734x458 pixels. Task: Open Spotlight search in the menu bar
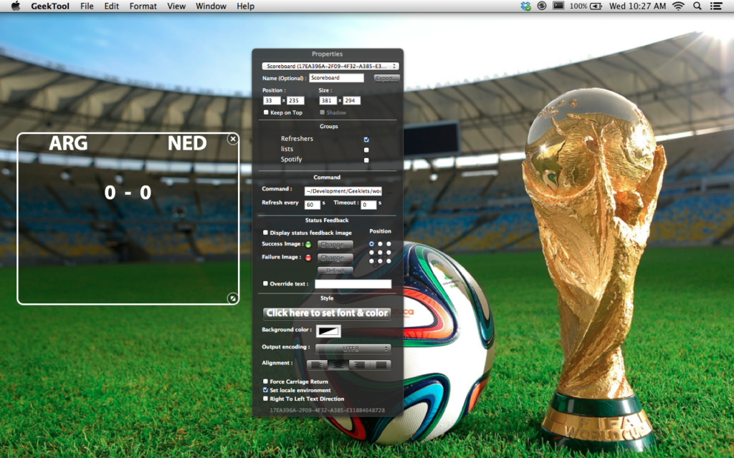(697, 6)
